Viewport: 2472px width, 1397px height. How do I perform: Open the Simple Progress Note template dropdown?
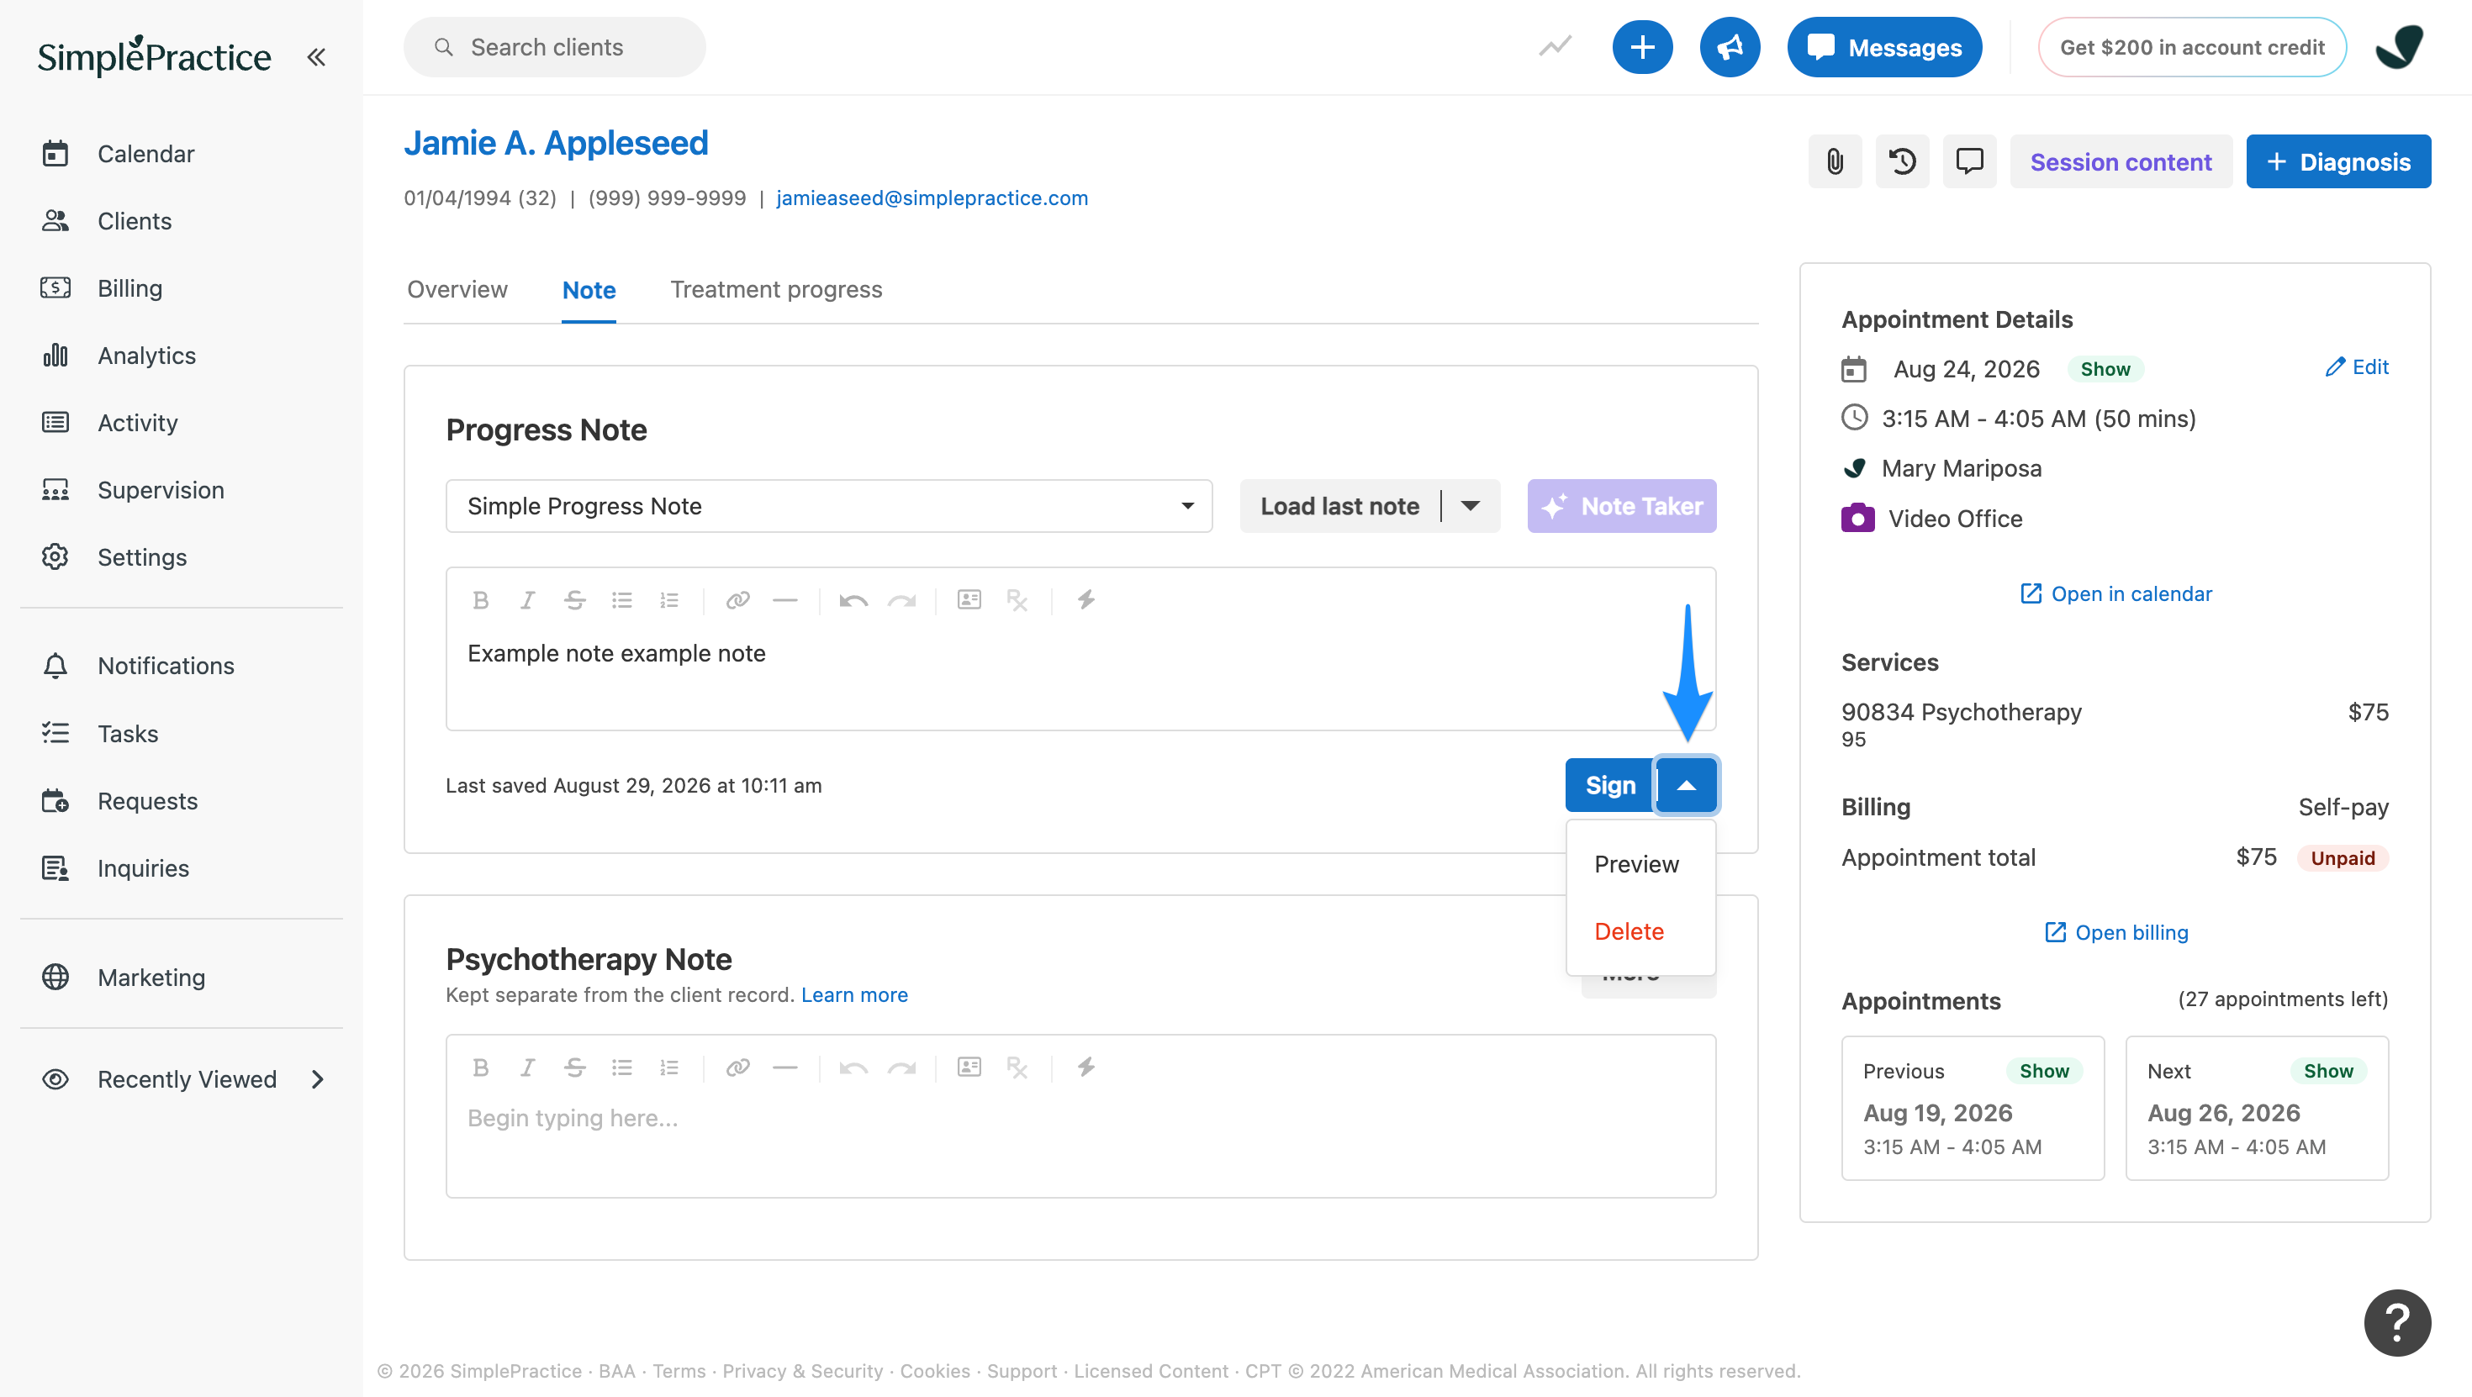[x=829, y=506]
